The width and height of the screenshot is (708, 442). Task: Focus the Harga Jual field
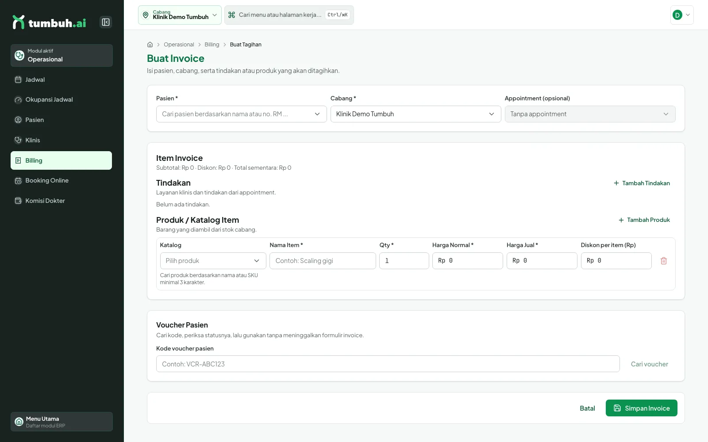click(x=542, y=261)
